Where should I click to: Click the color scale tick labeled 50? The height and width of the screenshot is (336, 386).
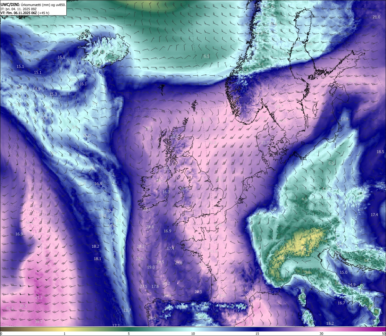384,334
